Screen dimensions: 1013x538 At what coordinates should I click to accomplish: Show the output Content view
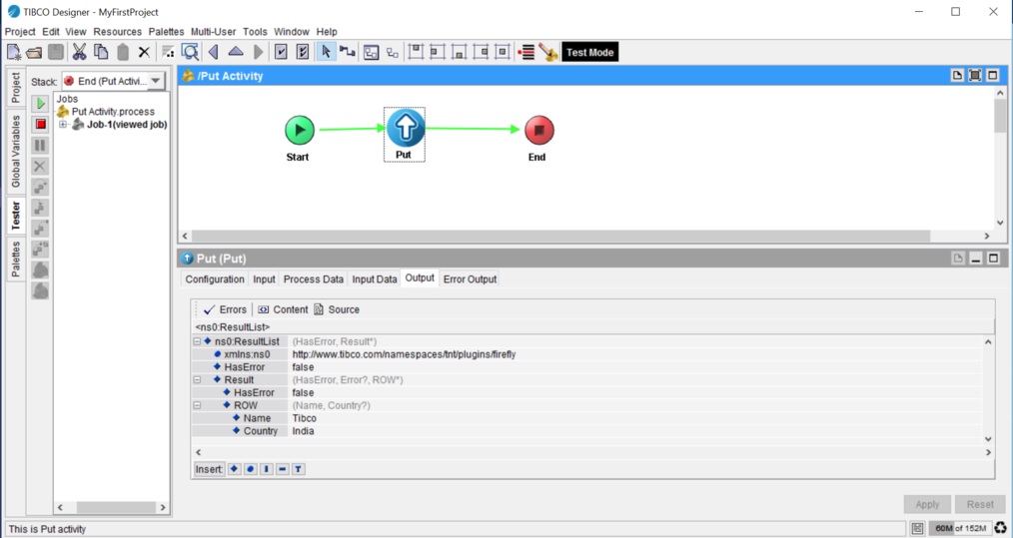(283, 309)
